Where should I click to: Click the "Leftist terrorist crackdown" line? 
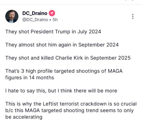pos(71,104)
